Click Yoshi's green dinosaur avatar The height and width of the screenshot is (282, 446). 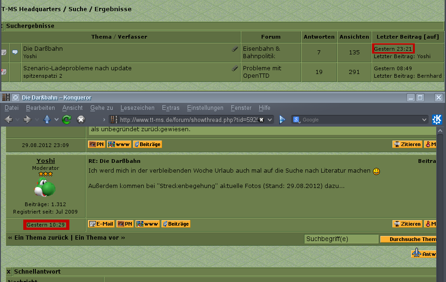click(46, 188)
